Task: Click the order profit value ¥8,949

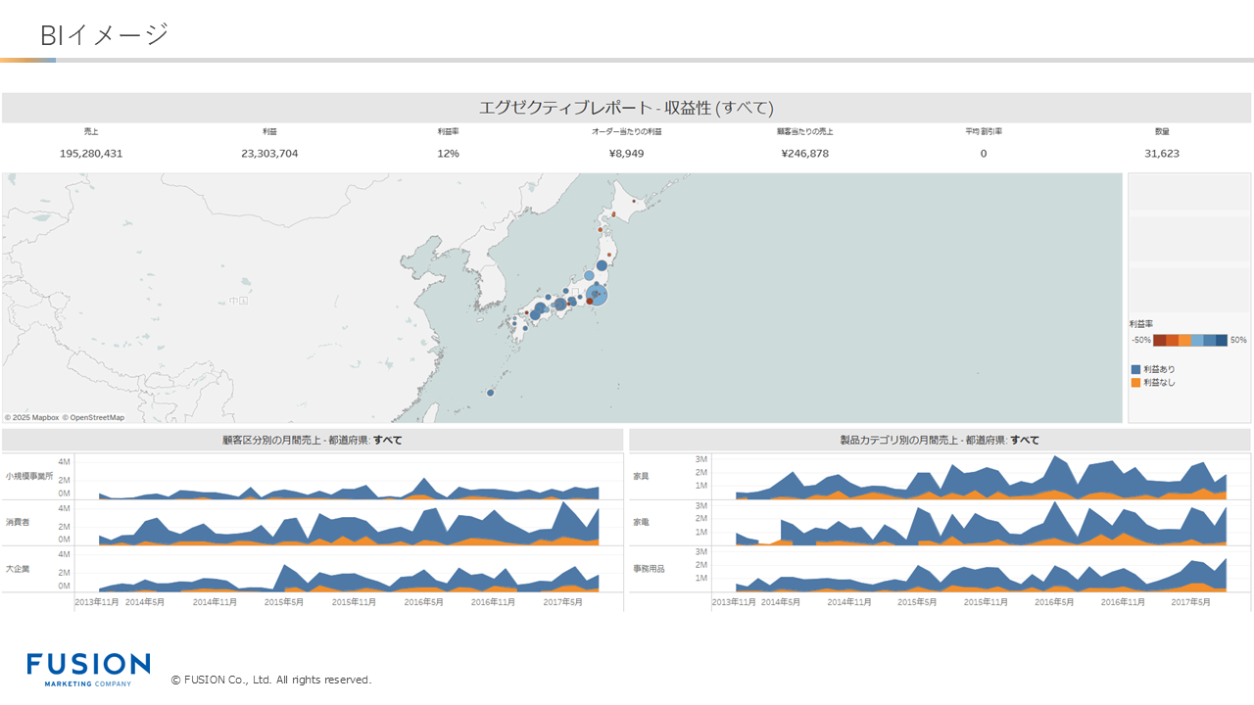Action: [x=626, y=154]
